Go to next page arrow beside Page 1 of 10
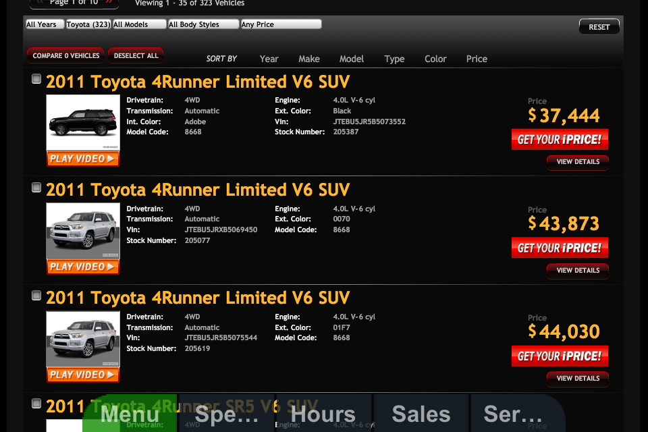 pyautogui.click(x=109, y=2)
